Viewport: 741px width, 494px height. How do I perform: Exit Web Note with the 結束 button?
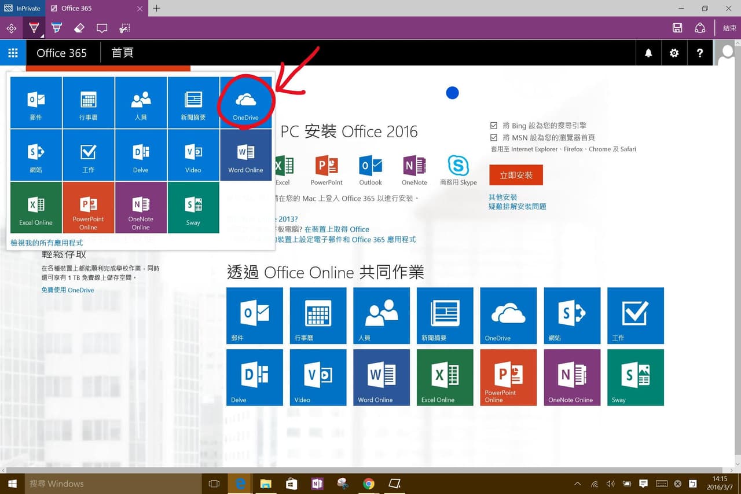(729, 28)
